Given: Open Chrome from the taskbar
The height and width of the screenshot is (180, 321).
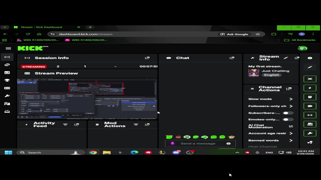Looking at the screenshot, I should pyautogui.click(x=93, y=152).
